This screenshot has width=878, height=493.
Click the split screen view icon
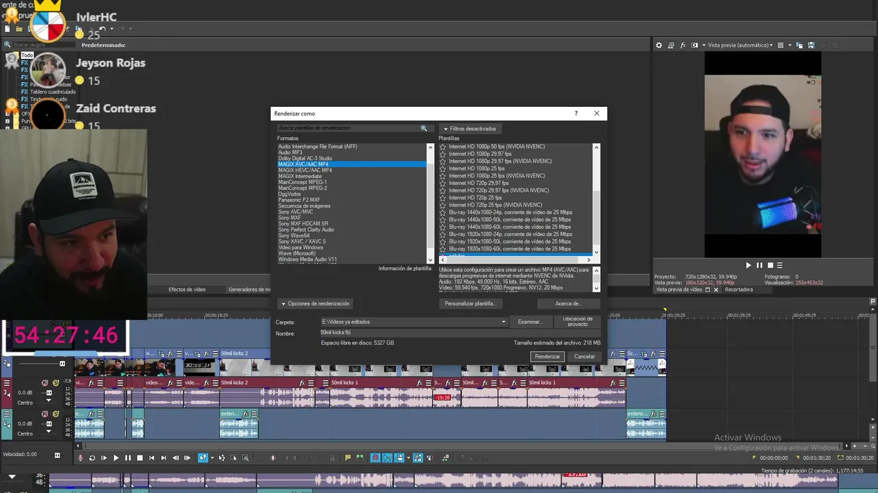click(694, 45)
